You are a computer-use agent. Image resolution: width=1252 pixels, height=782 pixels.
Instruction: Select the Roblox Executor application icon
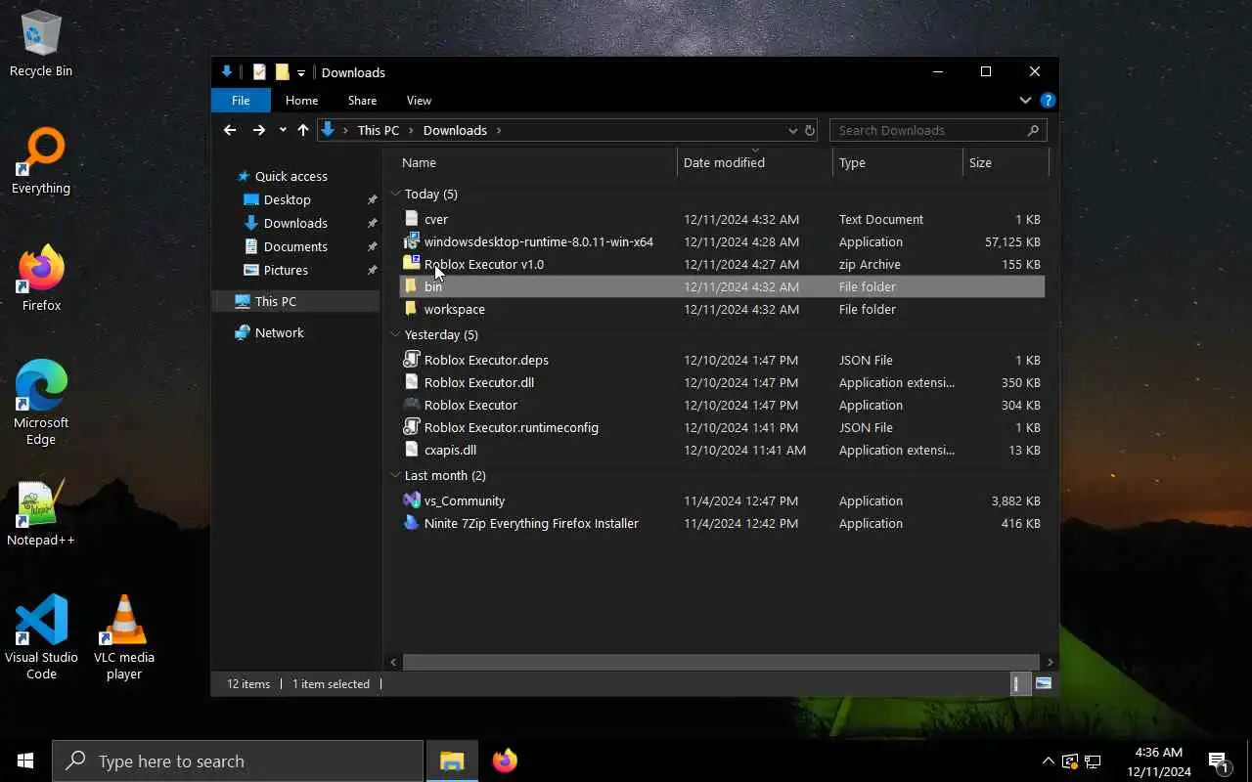click(412, 405)
